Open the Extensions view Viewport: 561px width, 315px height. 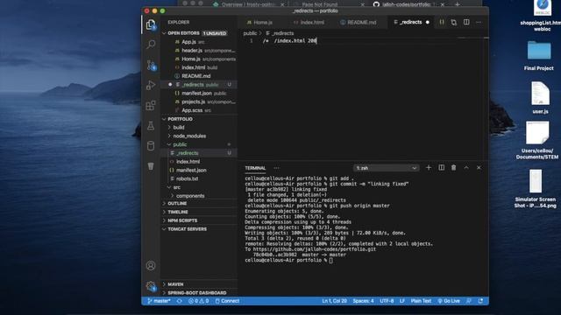(x=151, y=105)
